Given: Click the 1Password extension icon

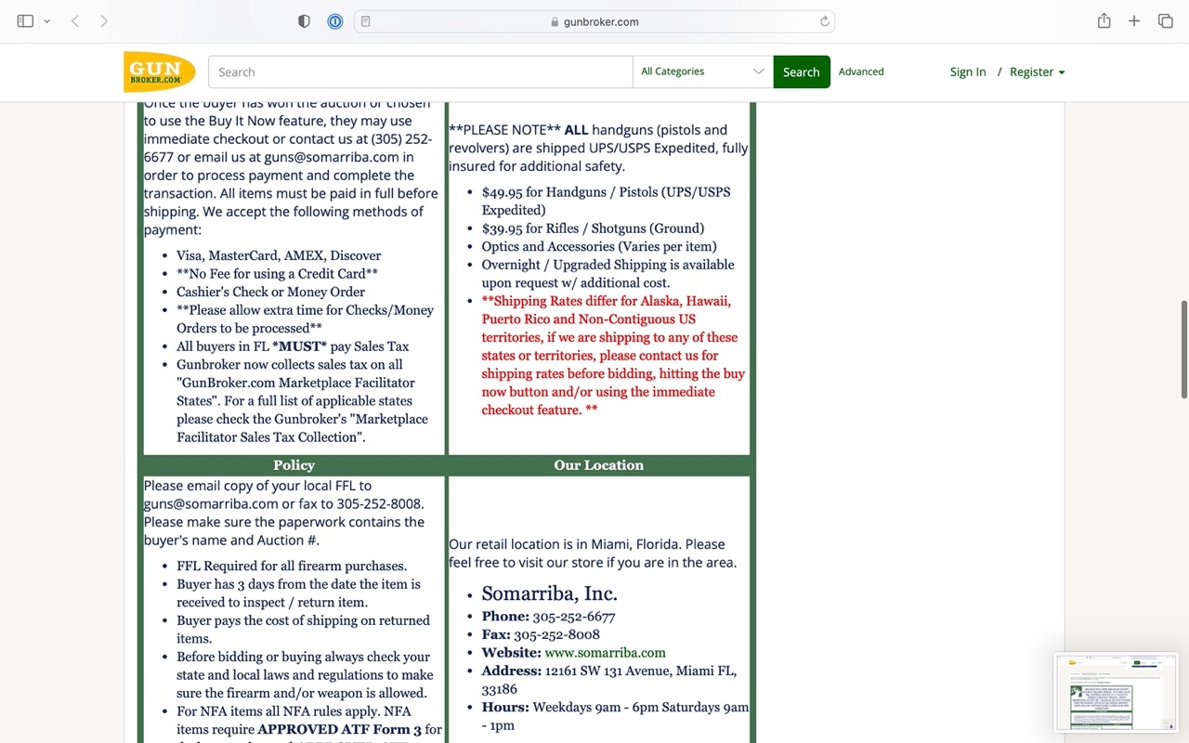Looking at the screenshot, I should click(x=335, y=21).
